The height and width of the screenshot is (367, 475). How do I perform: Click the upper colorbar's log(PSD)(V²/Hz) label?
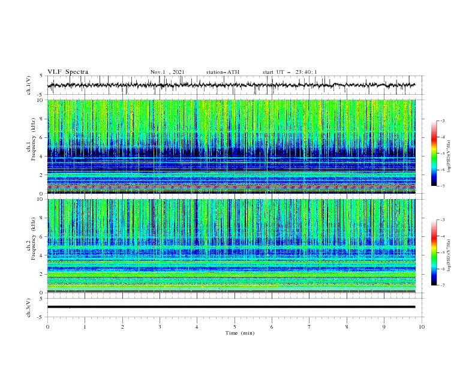pyautogui.click(x=449, y=157)
